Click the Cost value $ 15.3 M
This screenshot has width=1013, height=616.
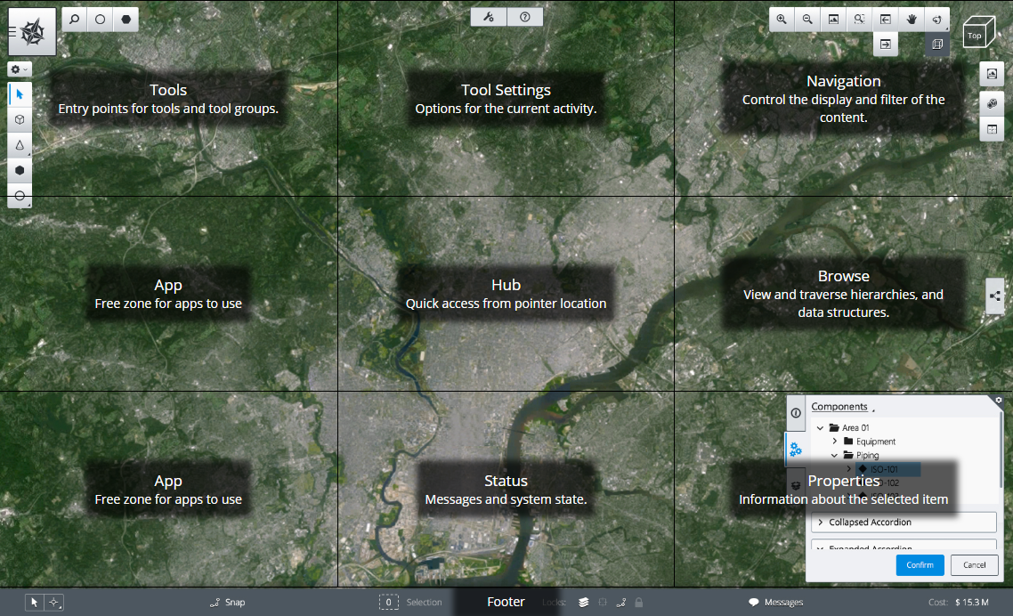972,603
